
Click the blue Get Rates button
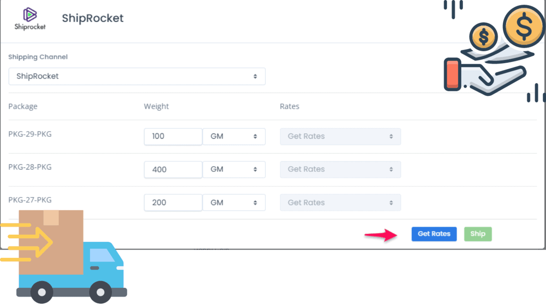pos(434,234)
